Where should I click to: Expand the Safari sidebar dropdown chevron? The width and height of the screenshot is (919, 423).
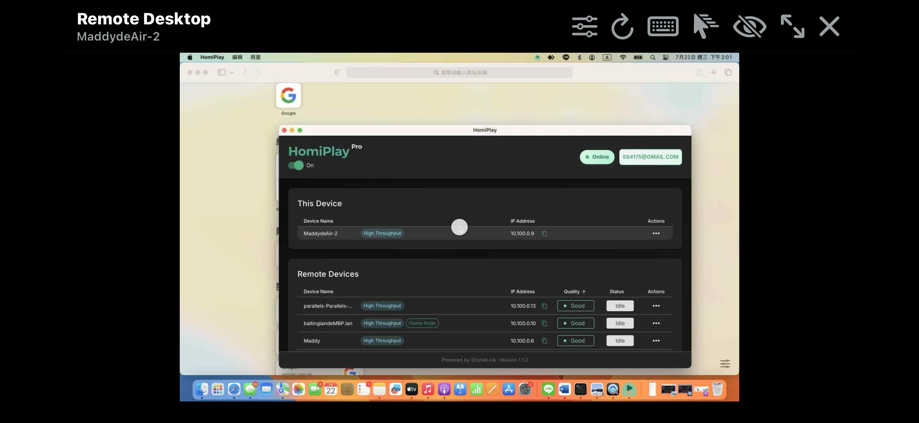pyautogui.click(x=232, y=72)
